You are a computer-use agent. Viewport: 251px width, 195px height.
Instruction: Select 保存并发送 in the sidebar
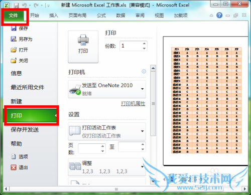click(x=25, y=129)
